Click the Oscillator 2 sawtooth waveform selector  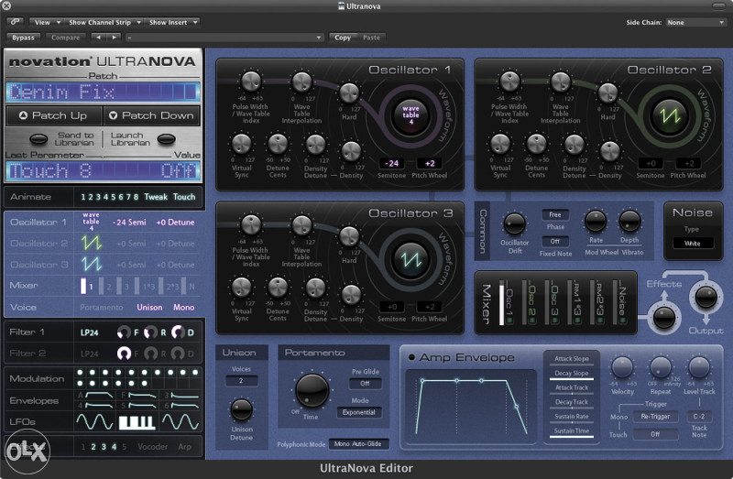coord(669,115)
